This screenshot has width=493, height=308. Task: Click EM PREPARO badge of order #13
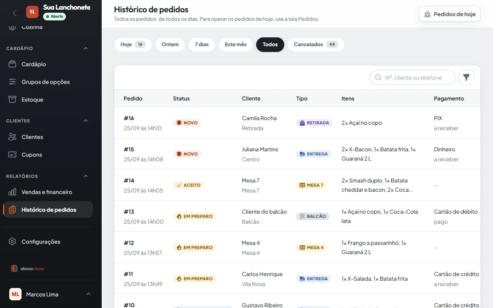pos(195,216)
